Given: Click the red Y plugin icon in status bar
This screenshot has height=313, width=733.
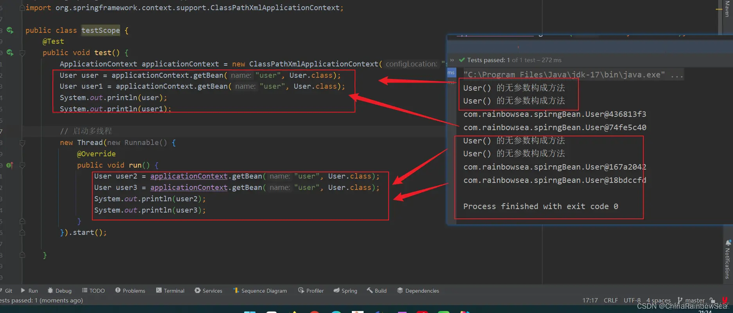Looking at the screenshot, I should point(724,300).
